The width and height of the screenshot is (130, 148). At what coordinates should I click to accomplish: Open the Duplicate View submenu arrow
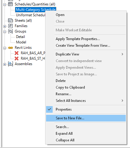pyautogui.click(x=122, y=54)
